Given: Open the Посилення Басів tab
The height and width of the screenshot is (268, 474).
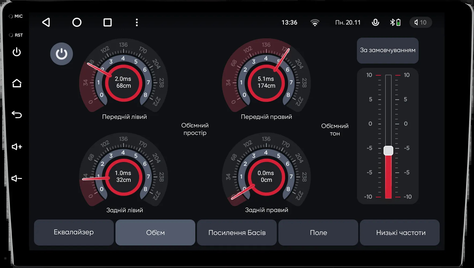Looking at the screenshot, I should tap(237, 232).
